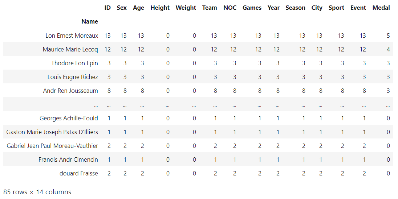398x199 pixels.
Task: Click the Name index header
Action: pos(90,21)
